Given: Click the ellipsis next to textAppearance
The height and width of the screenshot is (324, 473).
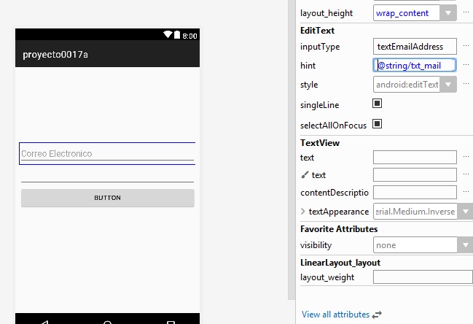Looking at the screenshot, I should click(x=466, y=212).
